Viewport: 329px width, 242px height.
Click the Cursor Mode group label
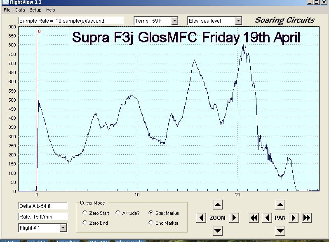pos(92,203)
